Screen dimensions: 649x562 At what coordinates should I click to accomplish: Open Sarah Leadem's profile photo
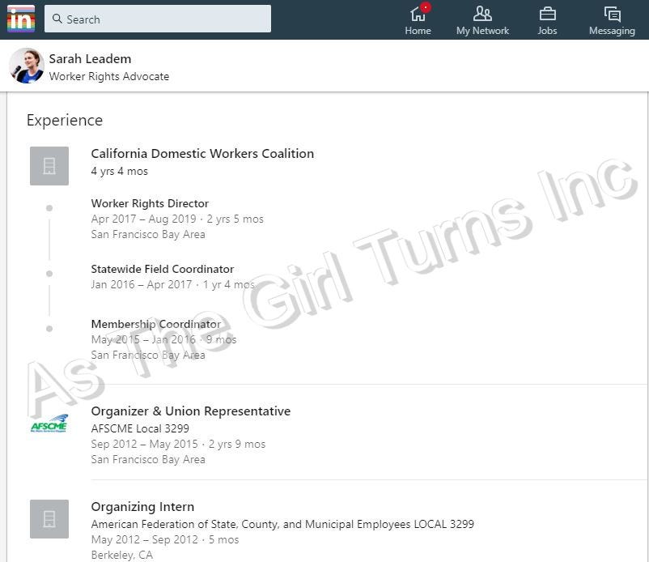(x=27, y=66)
